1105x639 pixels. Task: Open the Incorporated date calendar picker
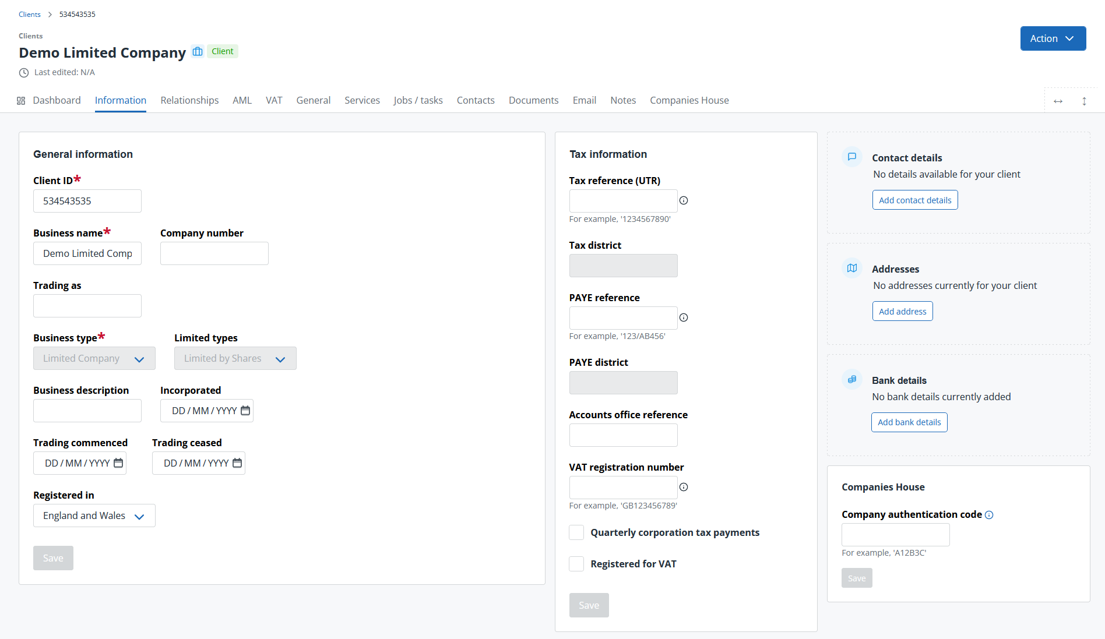245,411
